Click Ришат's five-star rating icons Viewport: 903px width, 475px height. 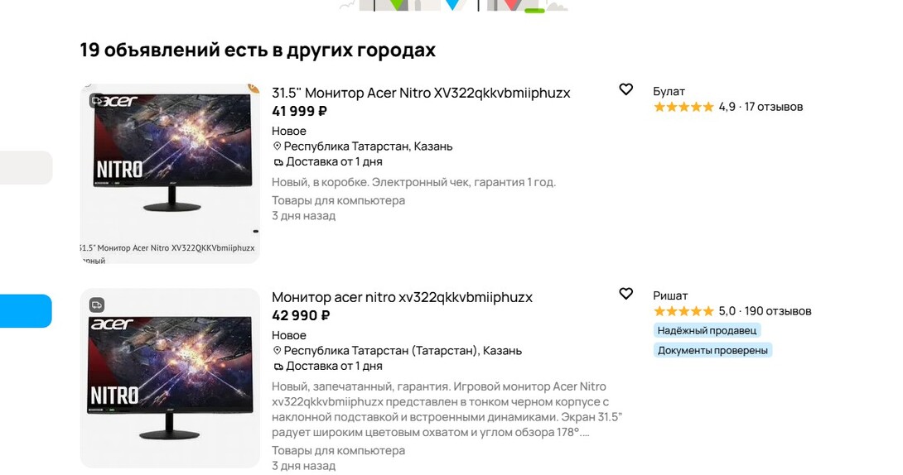pos(683,311)
